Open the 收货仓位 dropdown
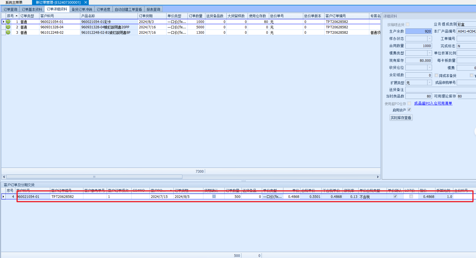The image size is (476, 258). coord(429,67)
